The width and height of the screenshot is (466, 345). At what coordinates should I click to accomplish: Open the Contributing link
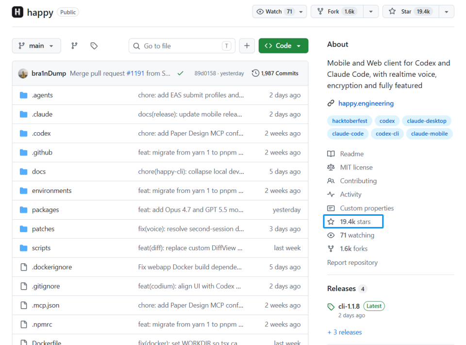(x=358, y=181)
